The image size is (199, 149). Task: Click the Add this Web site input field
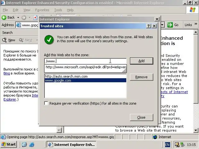coord(86,61)
